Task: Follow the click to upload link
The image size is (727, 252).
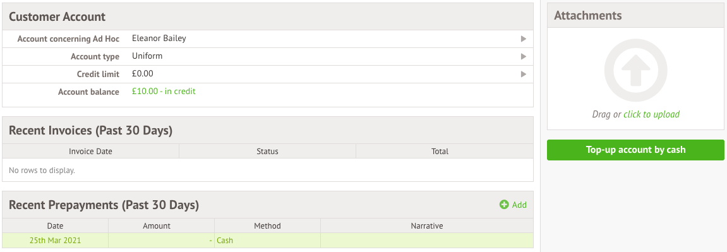Action: 651,114
